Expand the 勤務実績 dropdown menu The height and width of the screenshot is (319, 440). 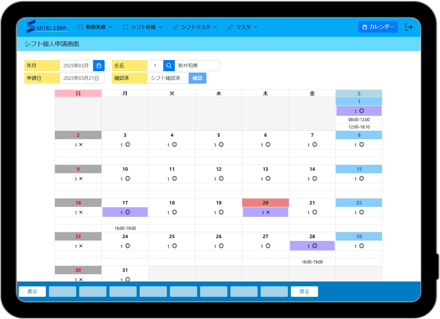[x=95, y=27]
